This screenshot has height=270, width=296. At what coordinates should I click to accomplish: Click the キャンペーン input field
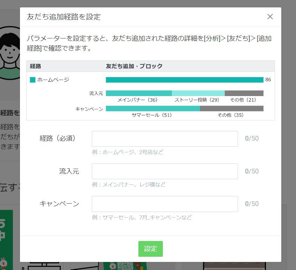(165, 204)
